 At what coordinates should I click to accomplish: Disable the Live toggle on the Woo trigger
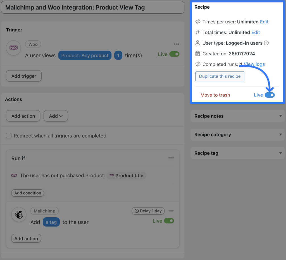tap(175, 54)
